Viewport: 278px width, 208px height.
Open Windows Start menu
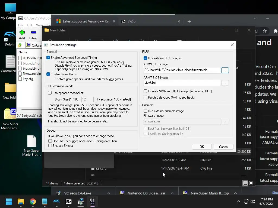(x=9, y=201)
